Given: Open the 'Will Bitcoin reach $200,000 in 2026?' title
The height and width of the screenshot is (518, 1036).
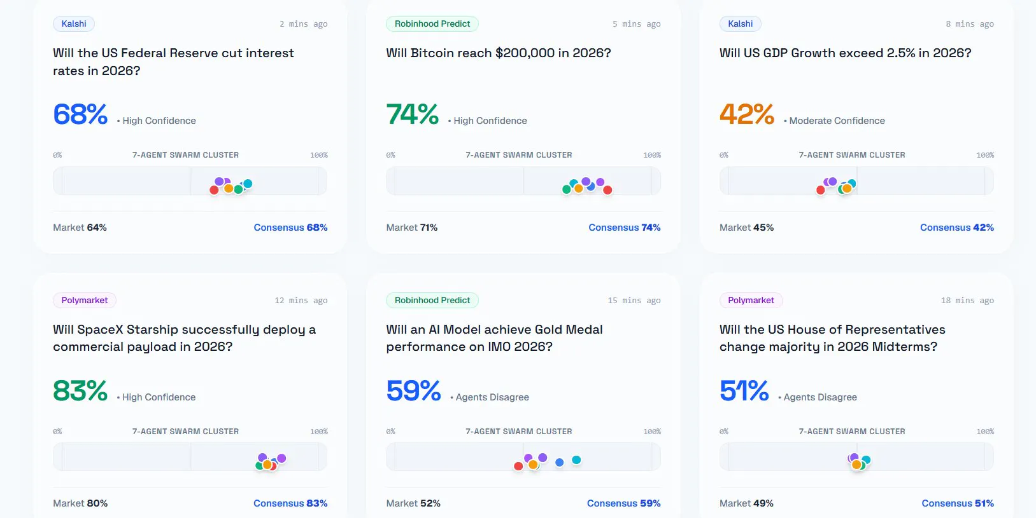Looking at the screenshot, I should pos(499,53).
